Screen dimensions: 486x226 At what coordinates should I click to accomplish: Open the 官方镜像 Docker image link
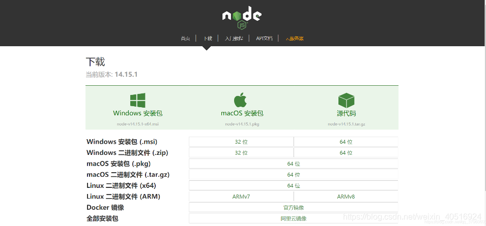(x=294, y=207)
